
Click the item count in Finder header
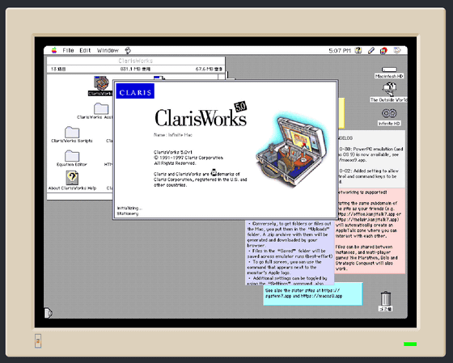coord(58,69)
